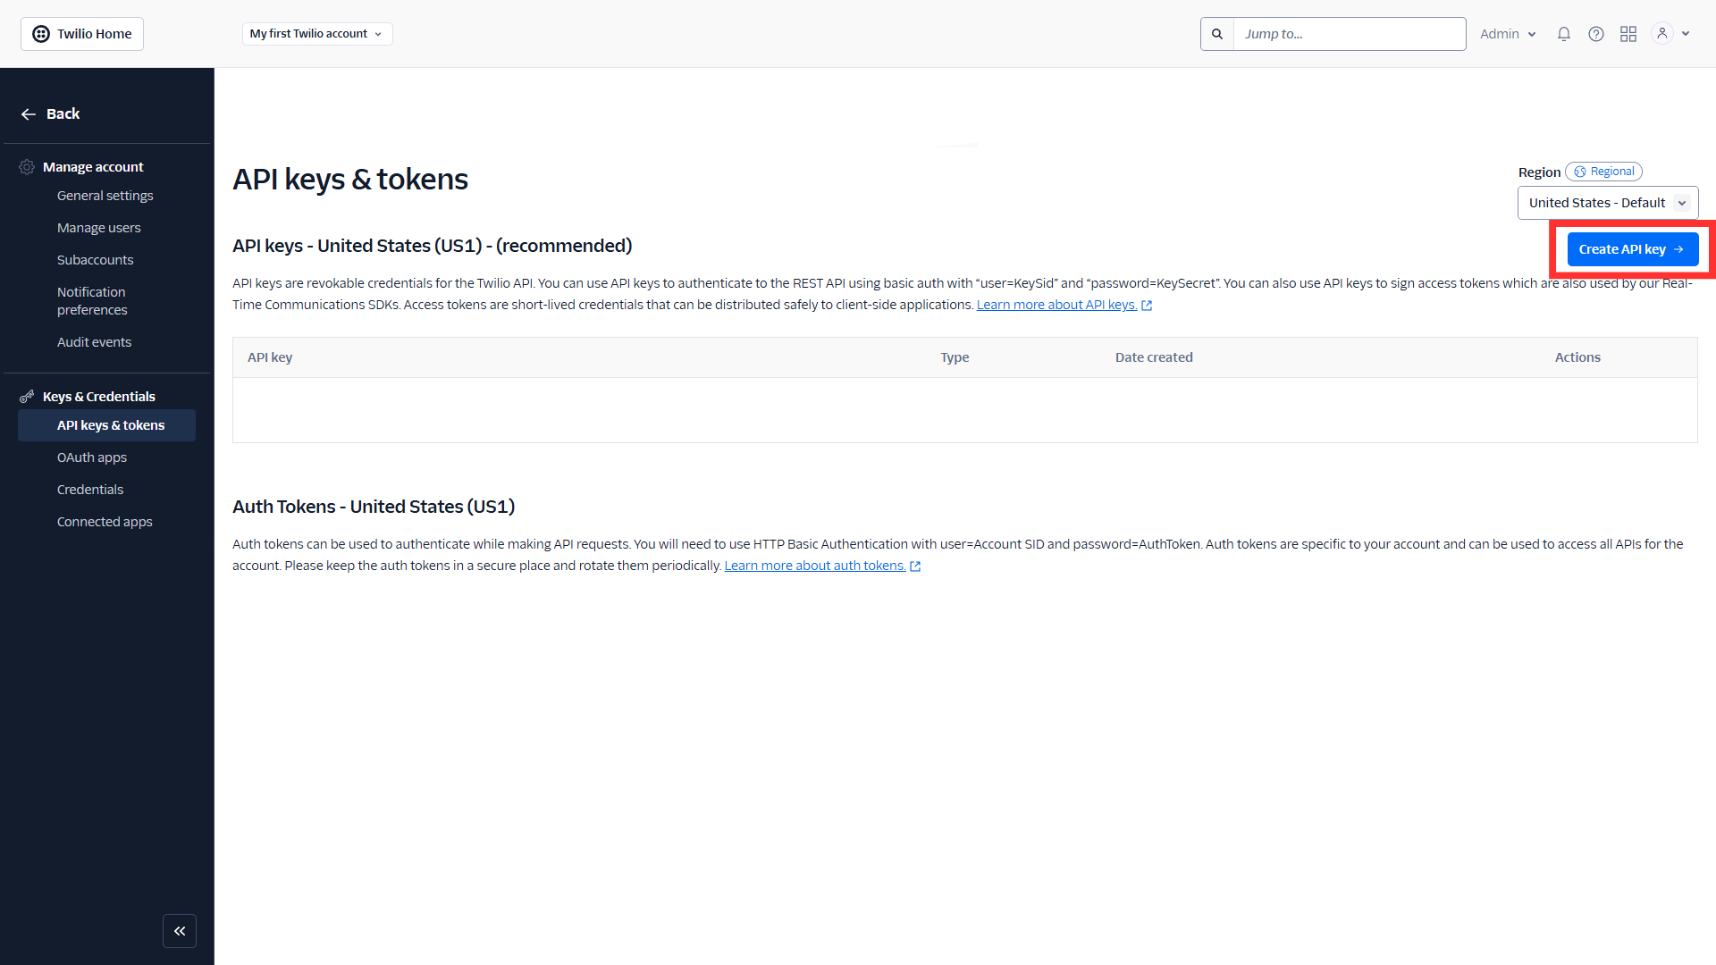Open the Audit events page

pos(94,341)
